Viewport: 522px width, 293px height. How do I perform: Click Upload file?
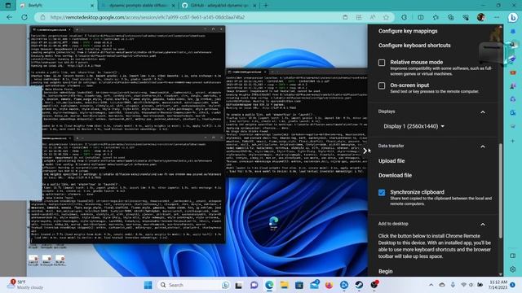click(391, 161)
